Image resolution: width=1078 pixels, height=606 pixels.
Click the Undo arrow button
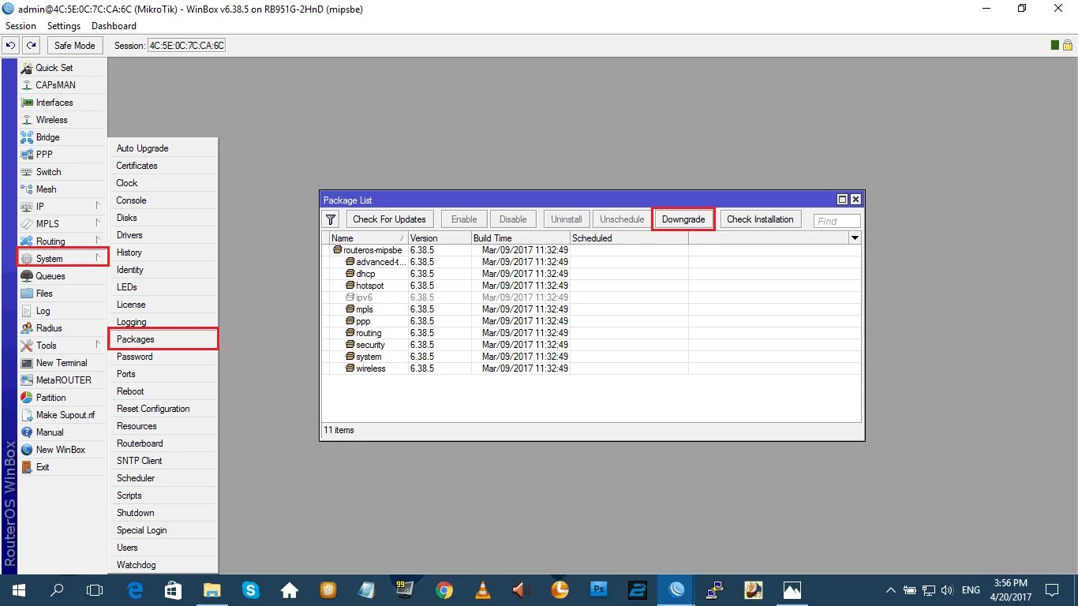[x=11, y=46]
